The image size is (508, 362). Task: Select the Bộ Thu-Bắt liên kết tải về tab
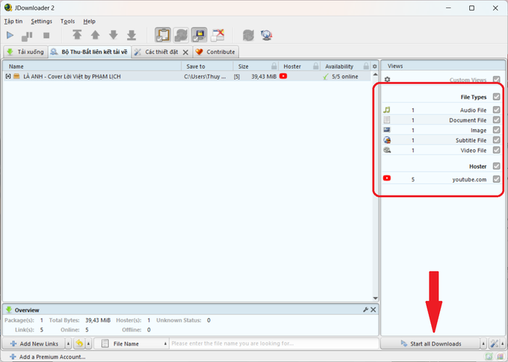90,52
